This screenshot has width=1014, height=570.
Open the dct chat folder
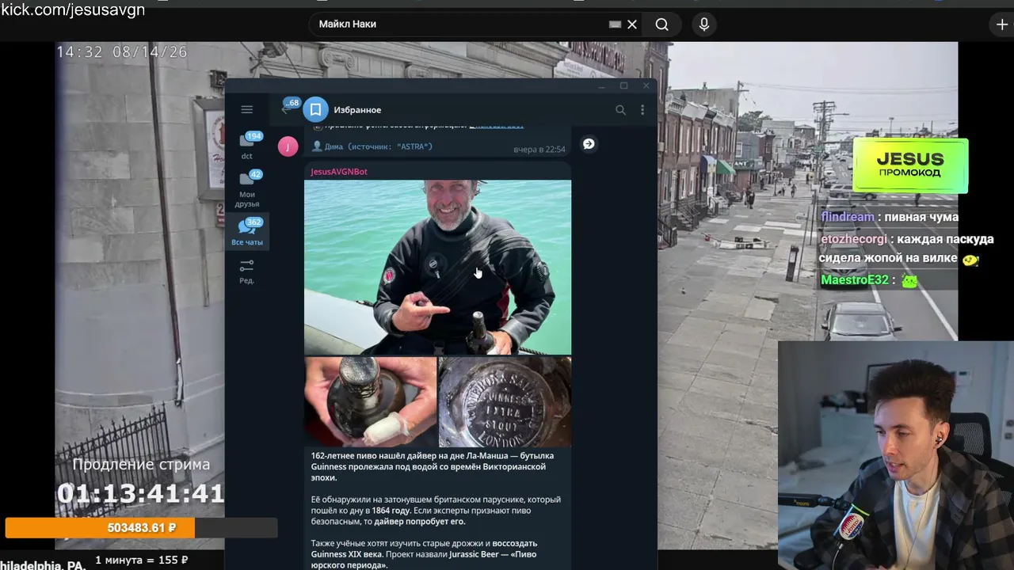[247, 146]
